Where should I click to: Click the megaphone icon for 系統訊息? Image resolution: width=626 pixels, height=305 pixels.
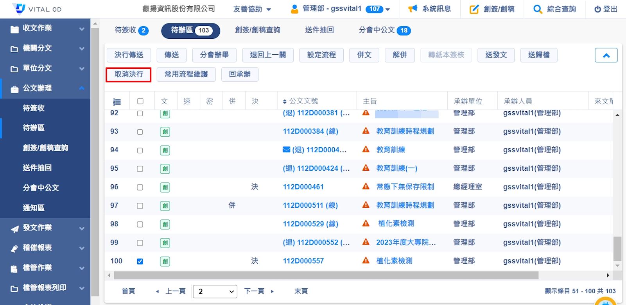click(413, 9)
